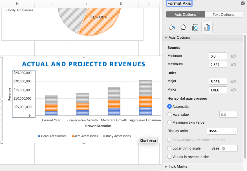
Task: Switch to the Text Options tab
Action: tap(224, 14)
